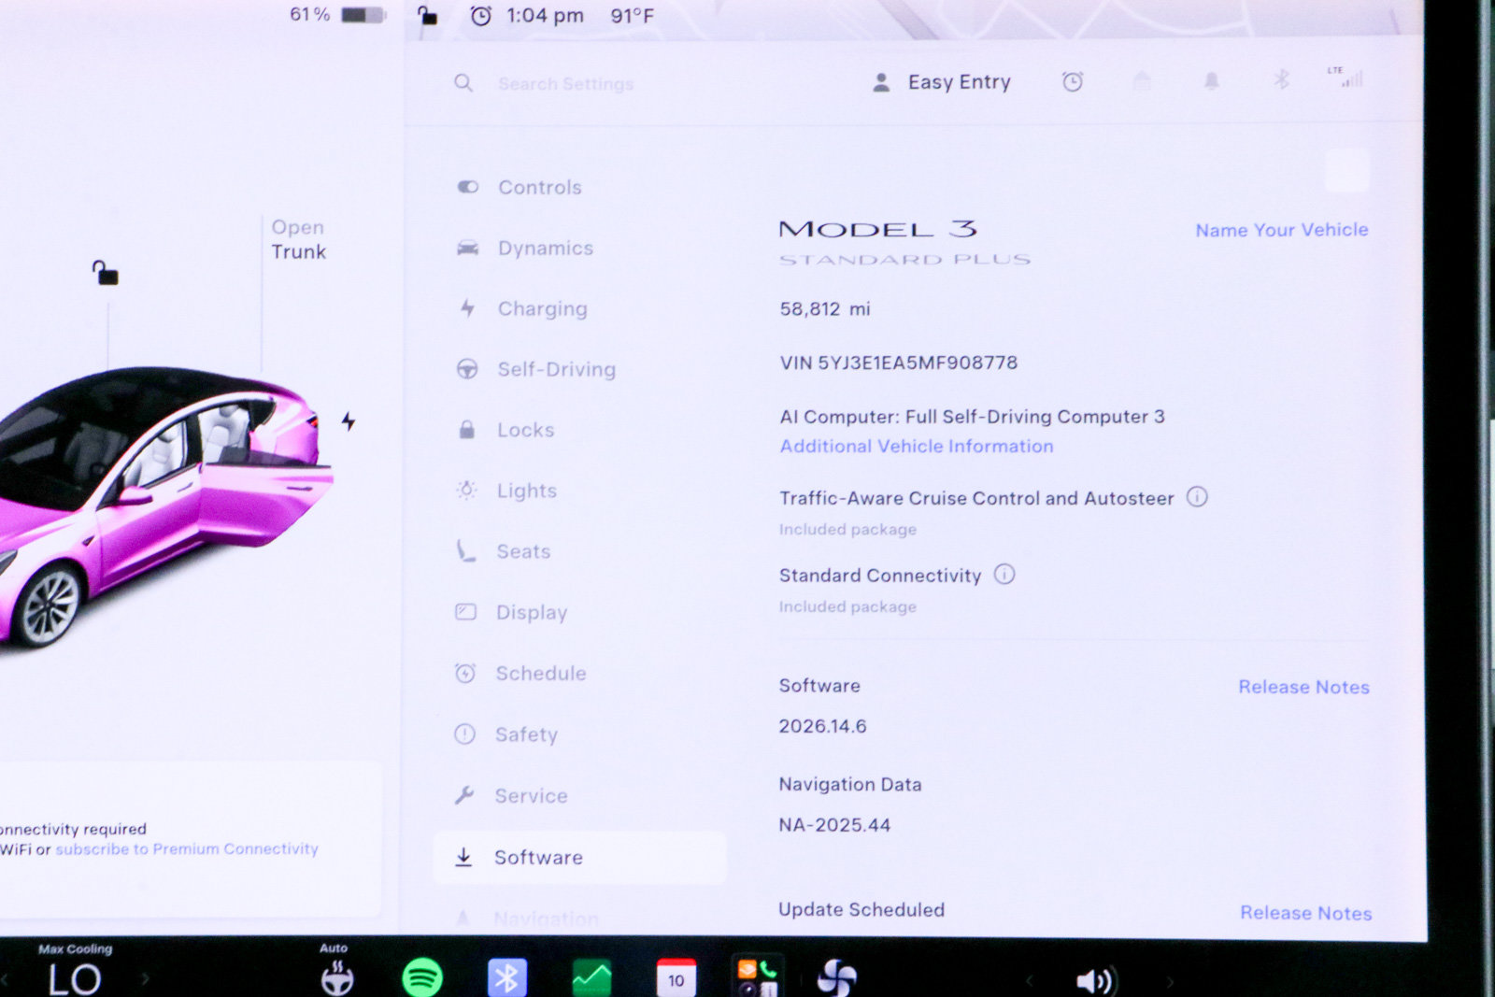Viewport: 1495px width, 997px height.
Task: Tap subscribe to Premium Connectivity link
Action: (187, 848)
